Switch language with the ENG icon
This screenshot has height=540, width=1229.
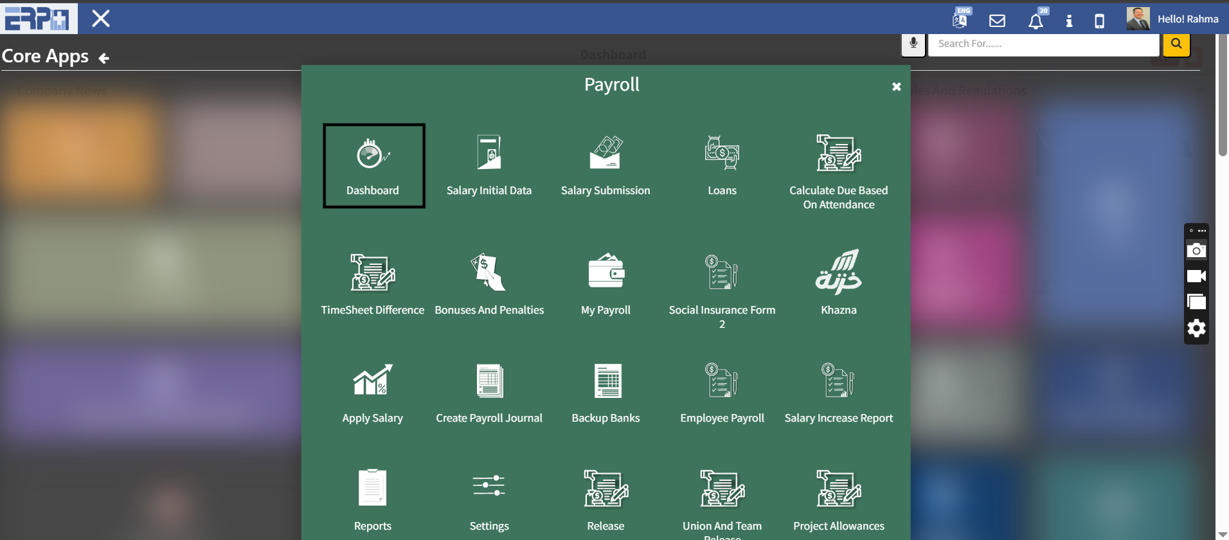click(960, 19)
